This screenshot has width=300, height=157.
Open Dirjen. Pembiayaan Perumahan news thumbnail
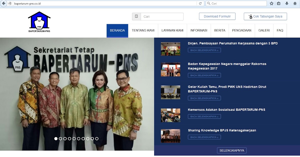click(170, 49)
